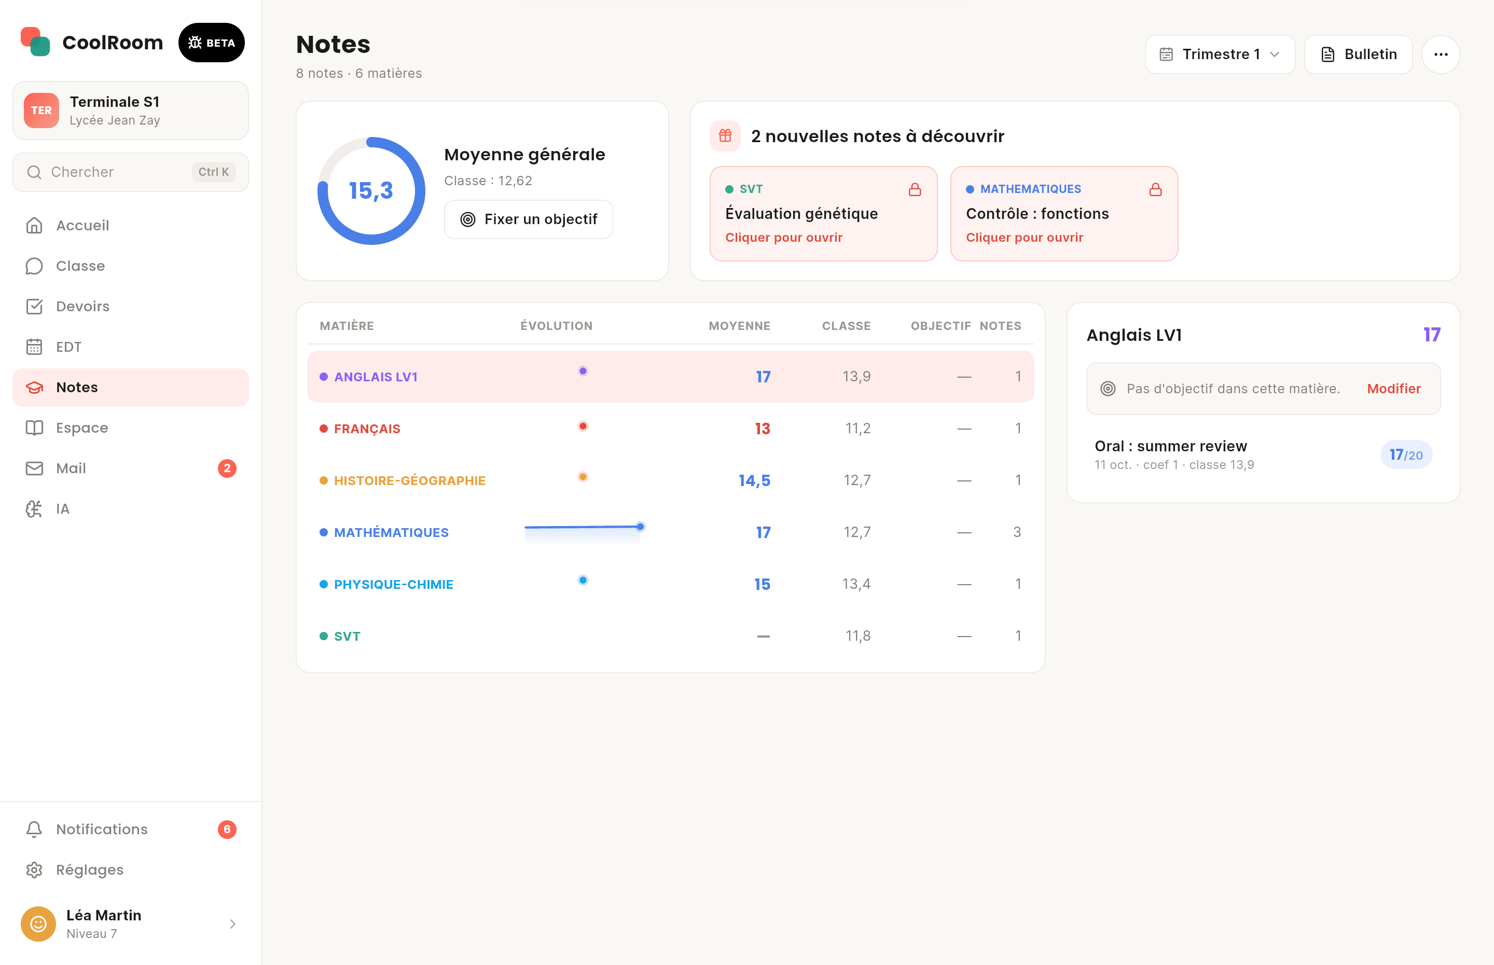Click Fixer un objectif button

pyautogui.click(x=528, y=219)
